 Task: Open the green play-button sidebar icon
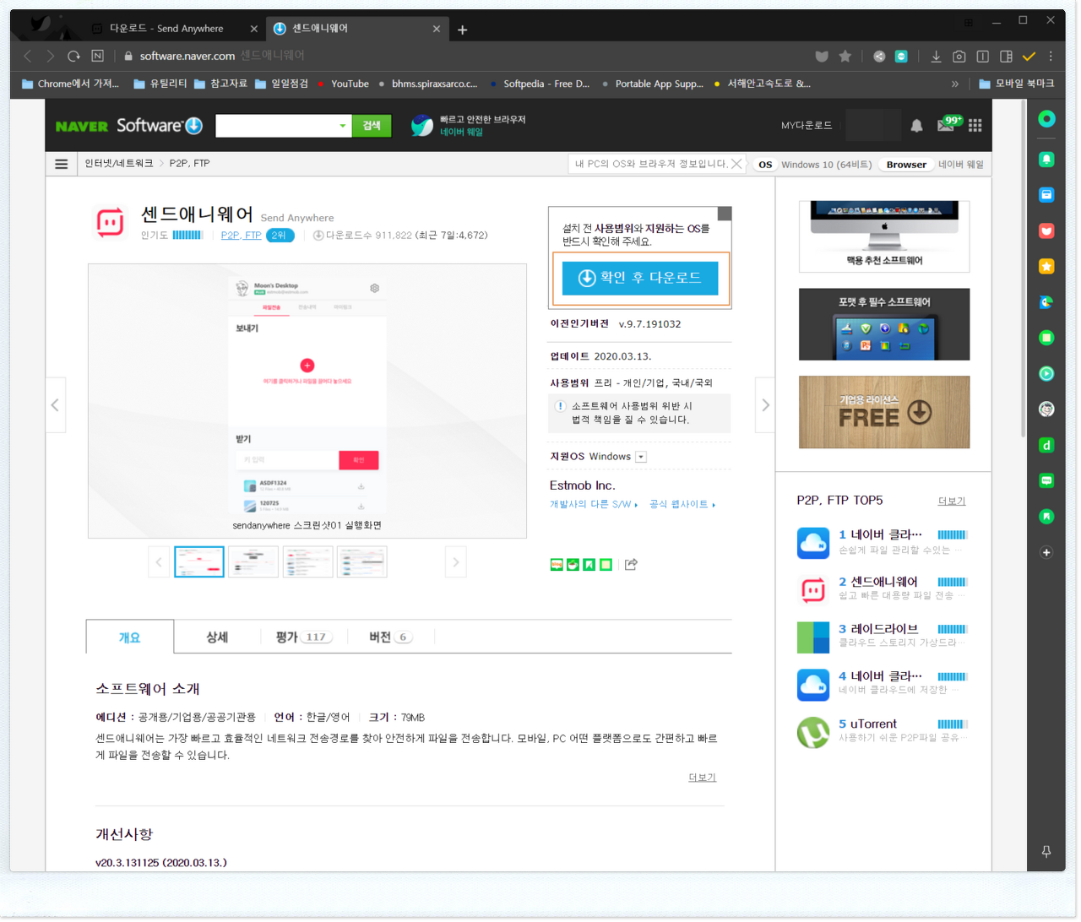tap(1046, 373)
